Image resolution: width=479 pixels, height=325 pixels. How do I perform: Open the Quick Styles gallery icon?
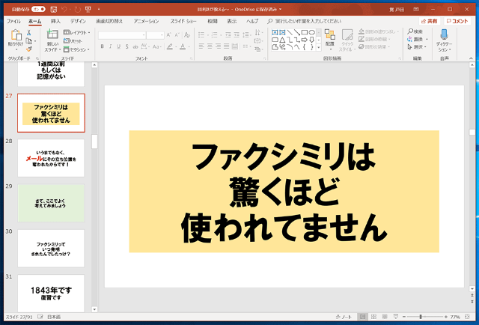tap(347, 36)
